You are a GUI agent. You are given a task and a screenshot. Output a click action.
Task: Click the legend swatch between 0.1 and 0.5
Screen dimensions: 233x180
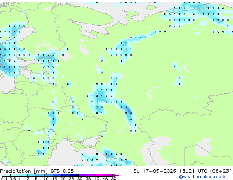pyautogui.click(x=6, y=175)
